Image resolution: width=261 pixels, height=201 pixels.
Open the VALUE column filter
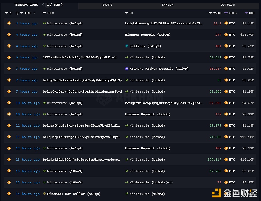(x=210, y=13)
